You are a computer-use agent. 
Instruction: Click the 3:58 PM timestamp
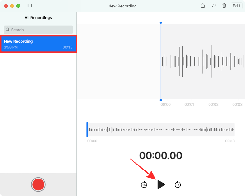coord(11,47)
